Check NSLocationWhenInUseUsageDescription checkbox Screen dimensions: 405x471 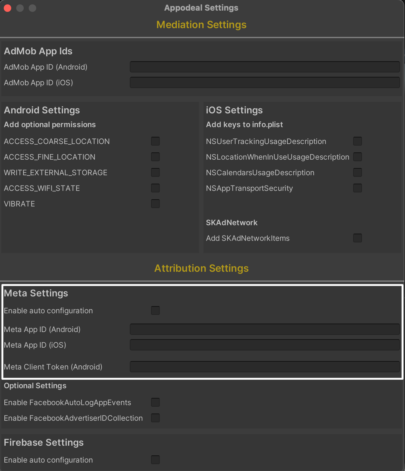pyautogui.click(x=358, y=157)
